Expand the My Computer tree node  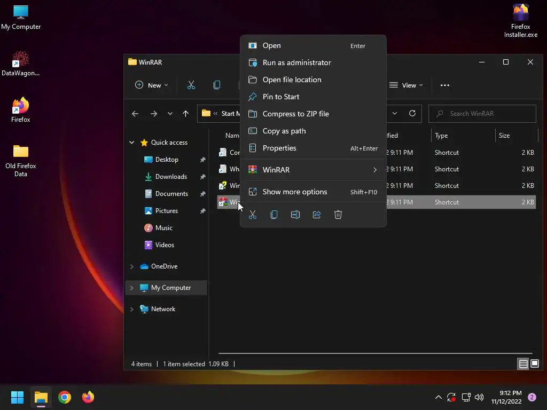[132, 288]
